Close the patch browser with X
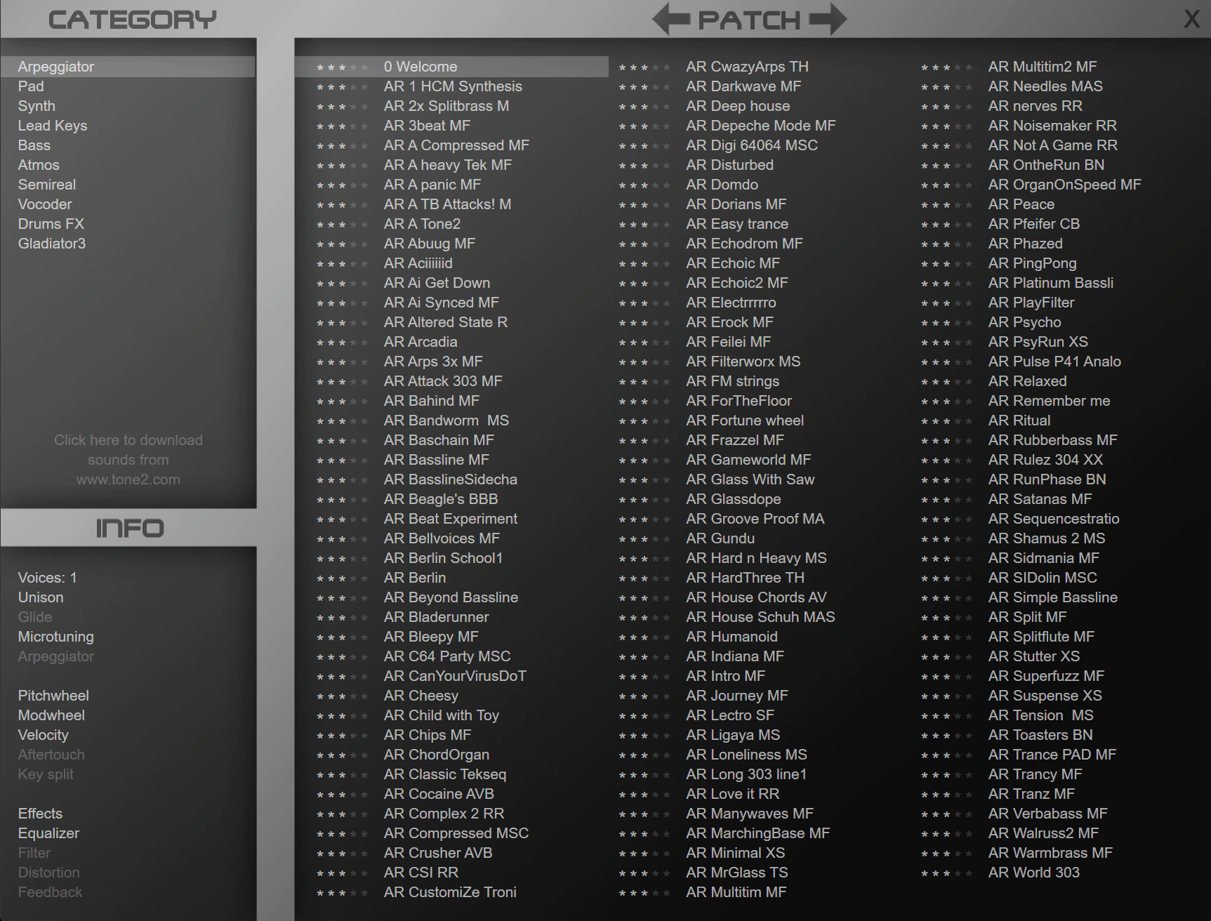Image resolution: width=1211 pixels, height=921 pixels. point(1192,19)
